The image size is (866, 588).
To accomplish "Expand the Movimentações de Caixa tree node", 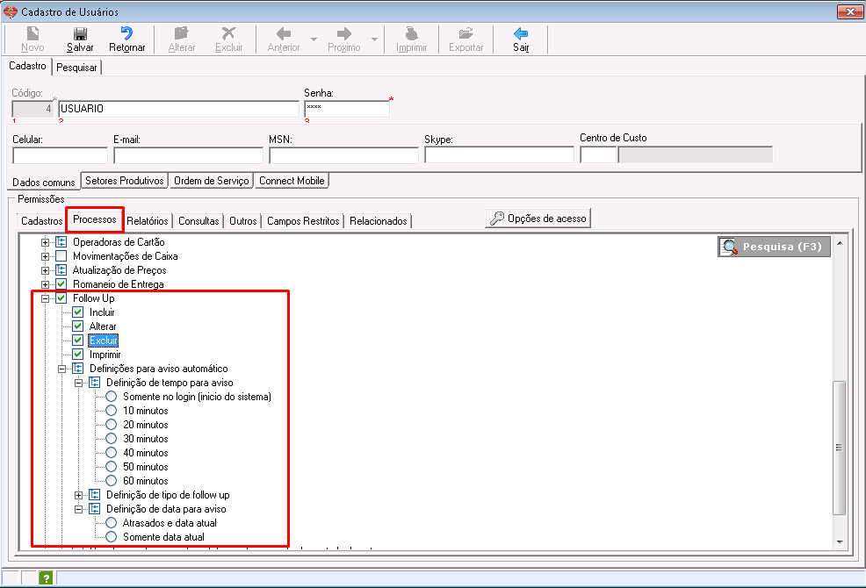I will click(x=46, y=256).
